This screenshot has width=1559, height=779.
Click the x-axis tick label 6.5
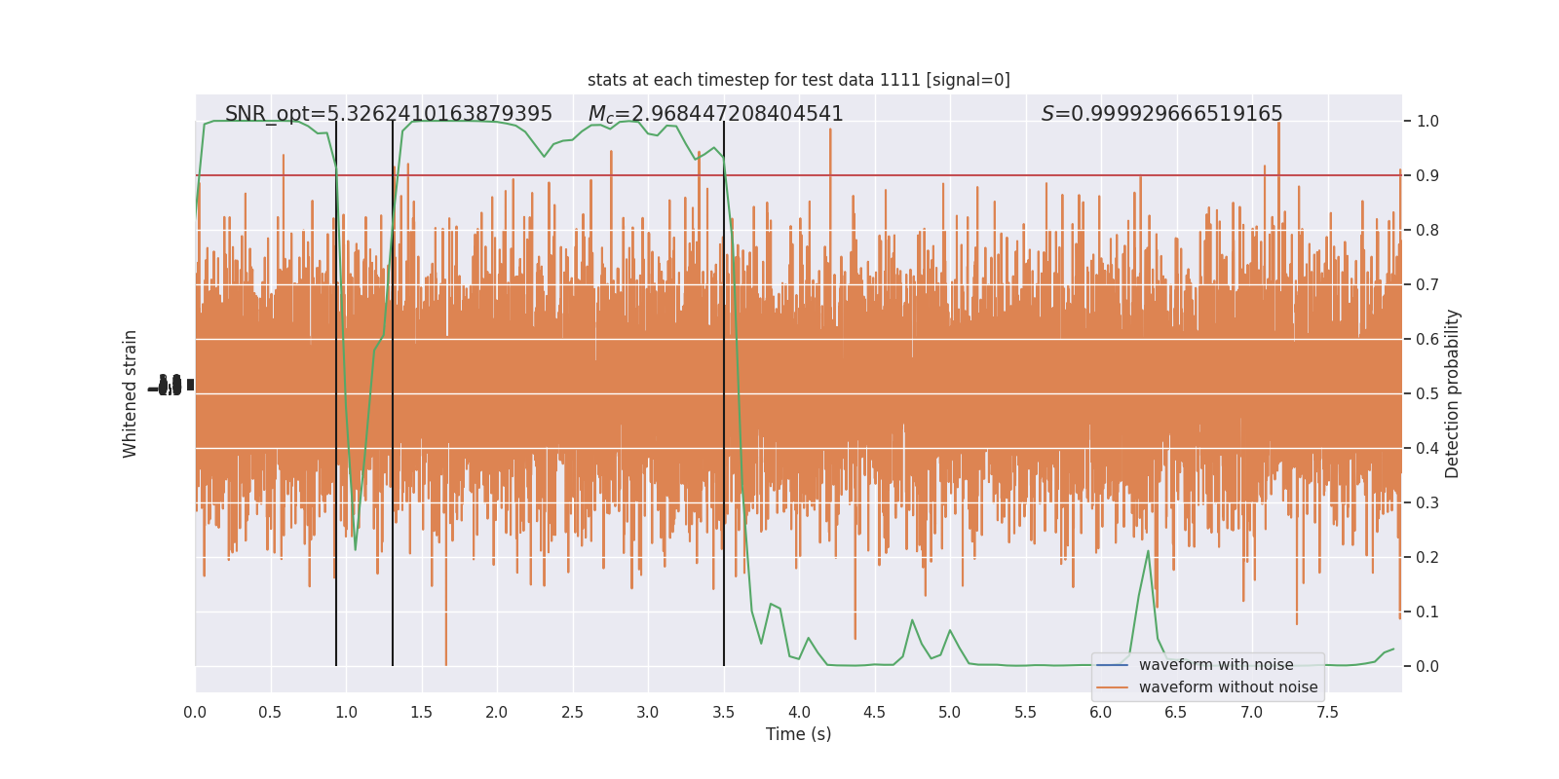(1176, 713)
